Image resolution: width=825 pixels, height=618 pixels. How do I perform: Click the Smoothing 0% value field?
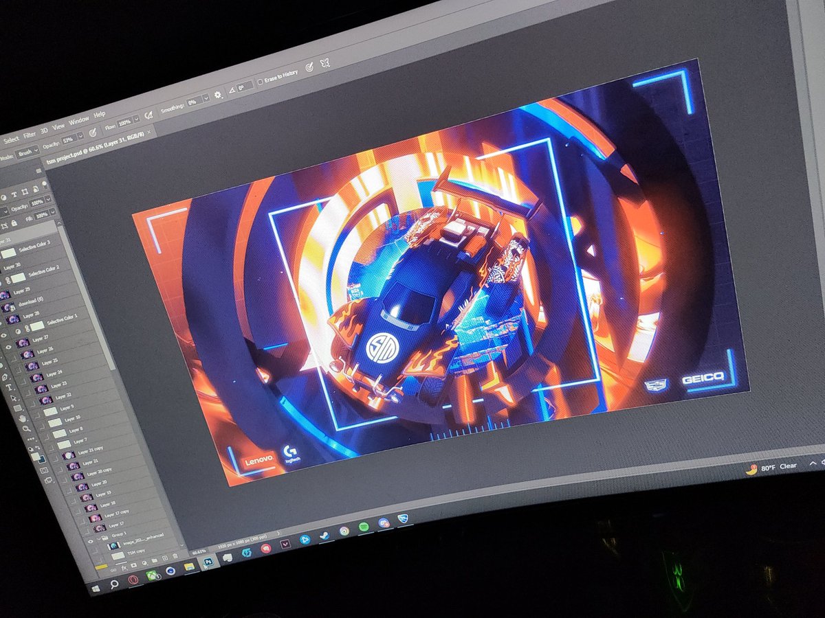click(x=194, y=102)
